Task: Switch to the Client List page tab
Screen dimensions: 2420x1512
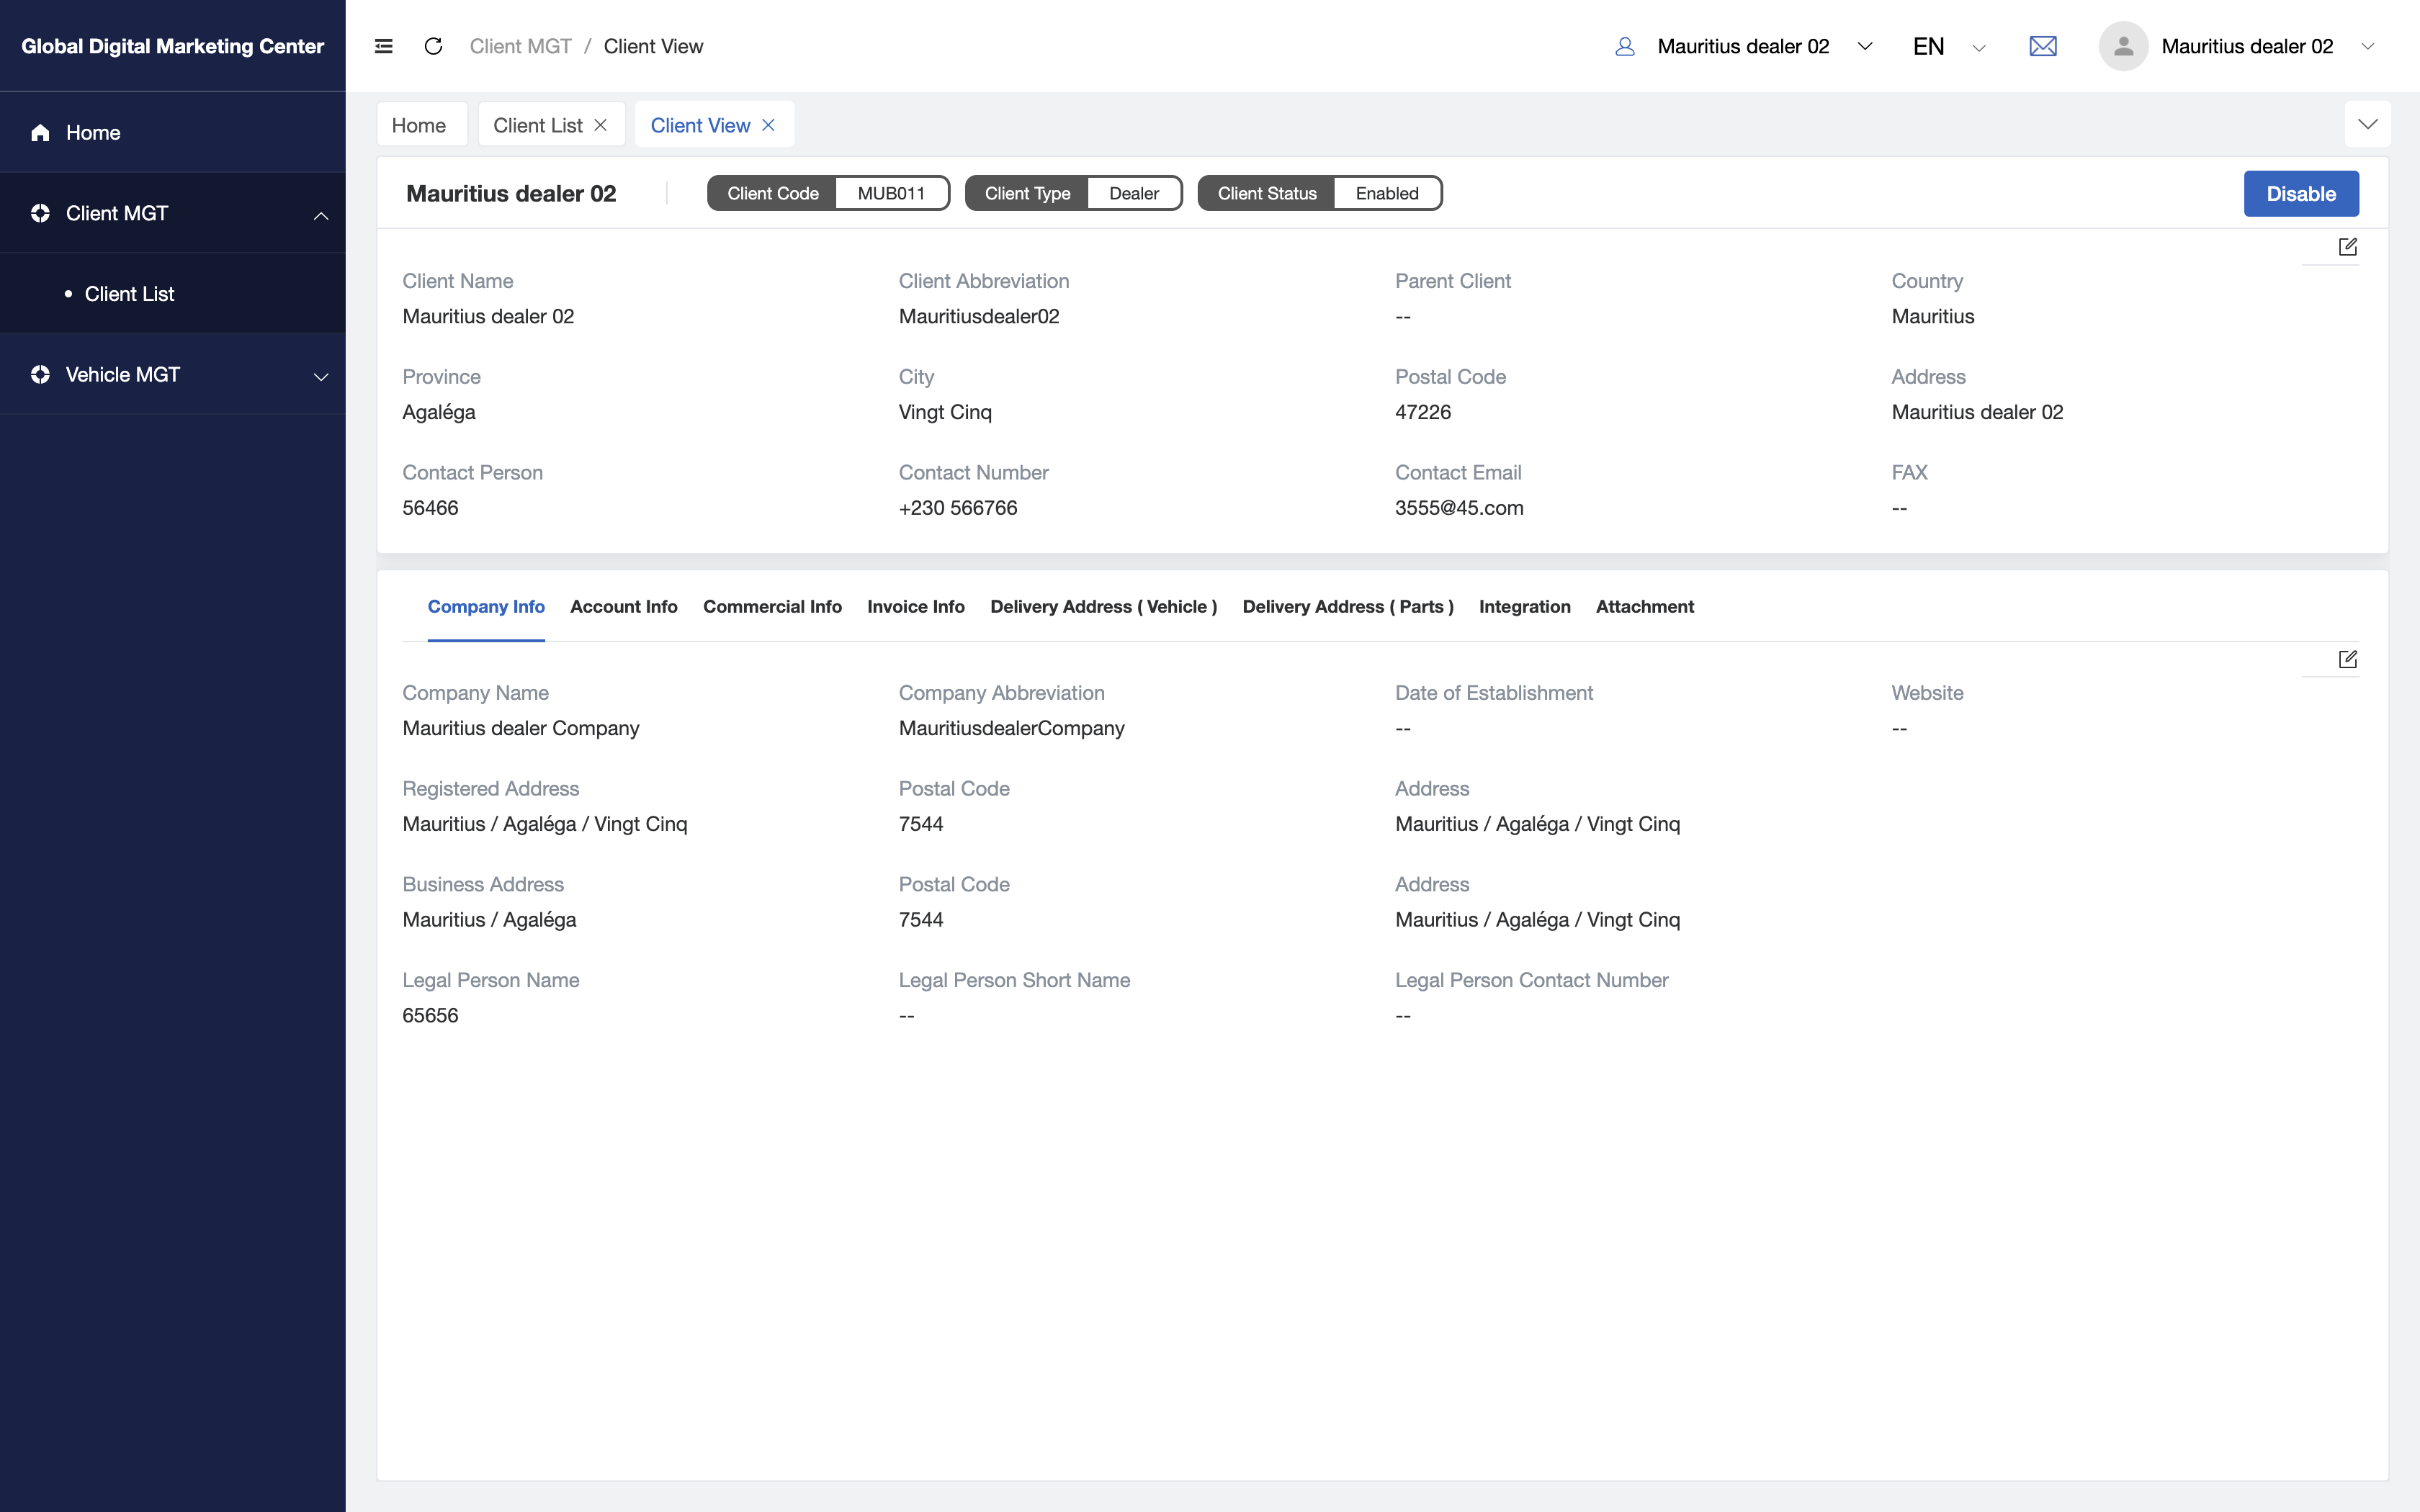Action: pos(551,125)
